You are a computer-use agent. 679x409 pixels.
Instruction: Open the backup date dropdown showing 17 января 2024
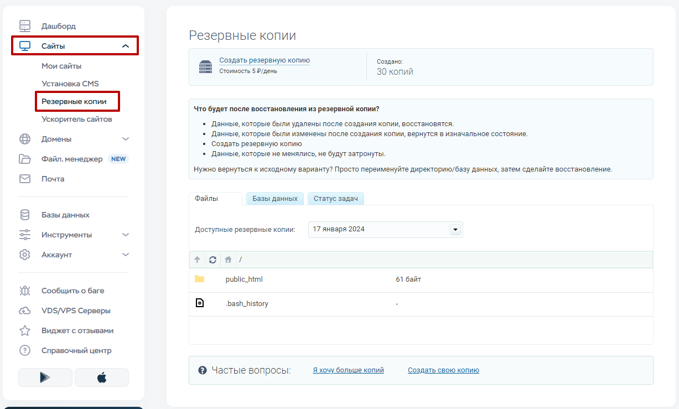pyautogui.click(x=455, y=229)
